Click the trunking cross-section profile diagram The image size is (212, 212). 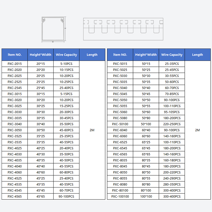click(x=53, y=29)
